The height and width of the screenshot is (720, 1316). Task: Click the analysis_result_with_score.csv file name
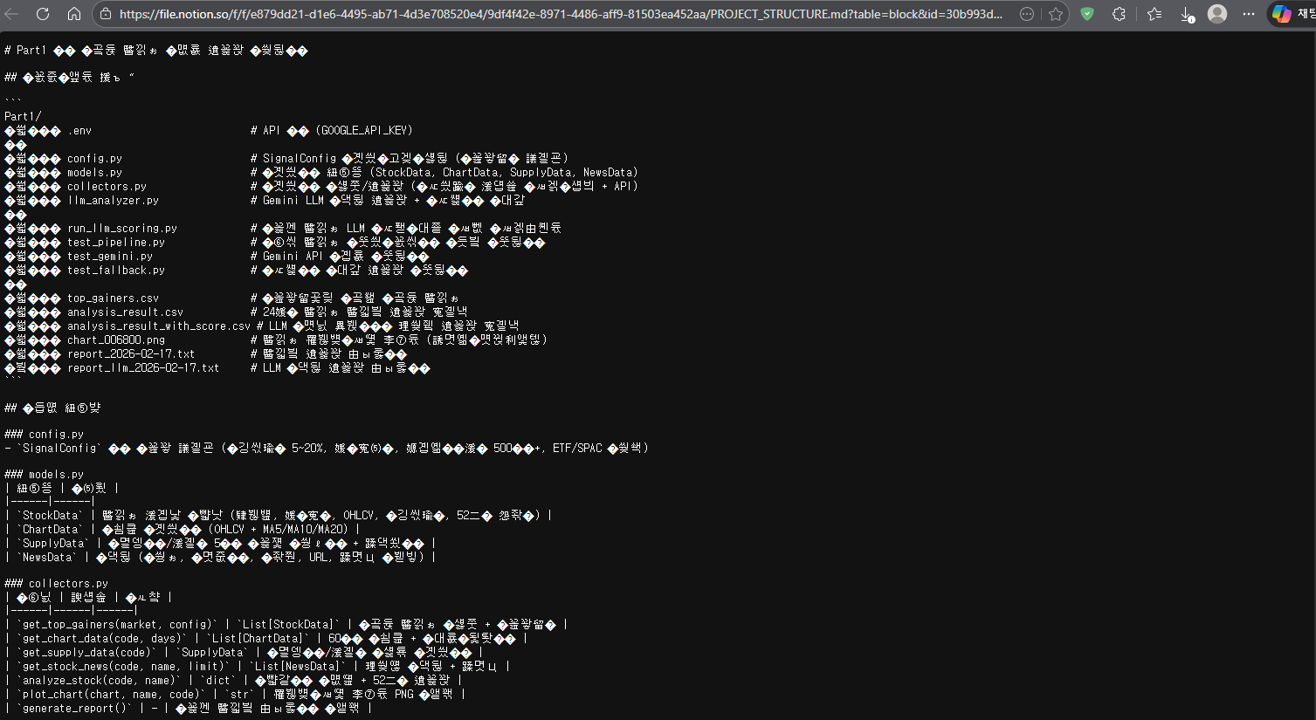(159, 326)
